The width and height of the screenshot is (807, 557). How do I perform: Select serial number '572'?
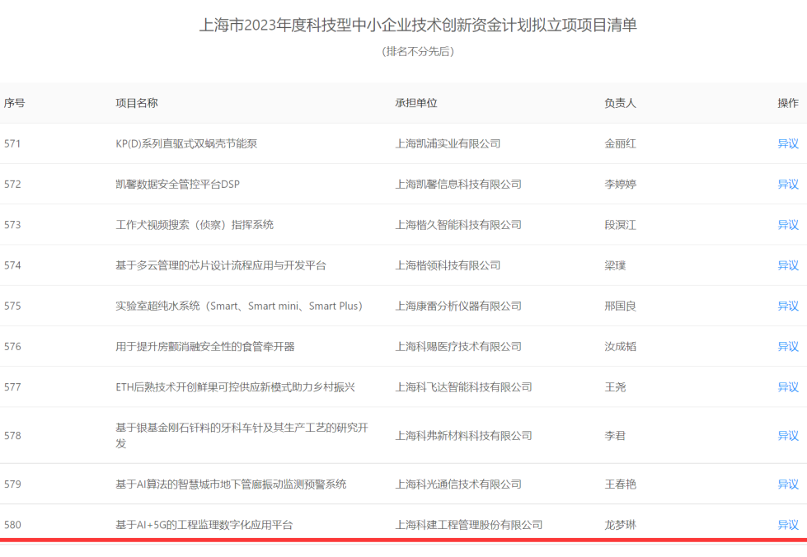click(12, 184)
